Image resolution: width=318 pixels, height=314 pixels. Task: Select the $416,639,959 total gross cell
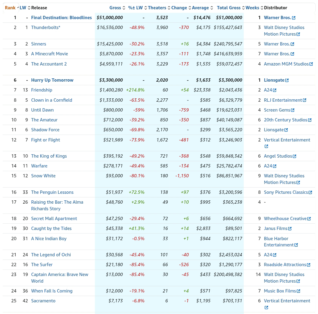[228, 54]
